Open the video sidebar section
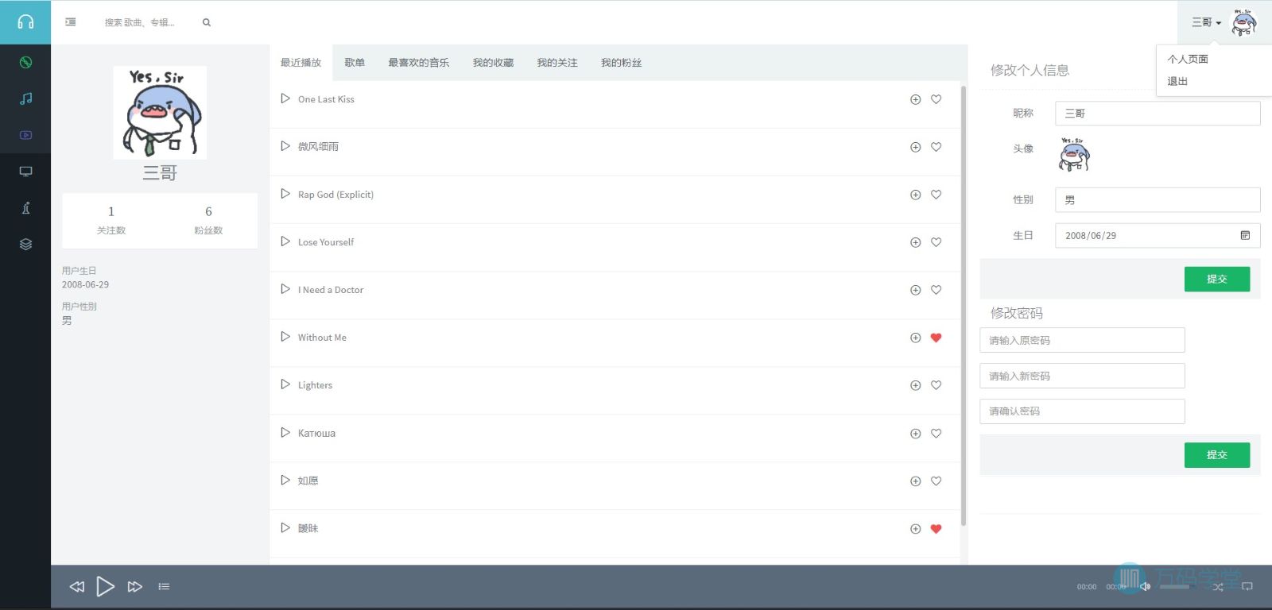The width and height of the screenshot is (1272, 610). coord(25,135)
